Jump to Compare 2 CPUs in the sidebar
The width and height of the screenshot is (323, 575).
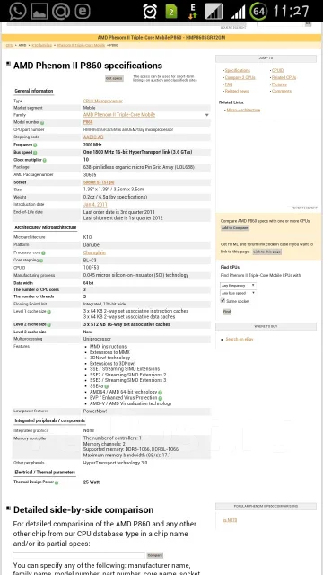240,78
